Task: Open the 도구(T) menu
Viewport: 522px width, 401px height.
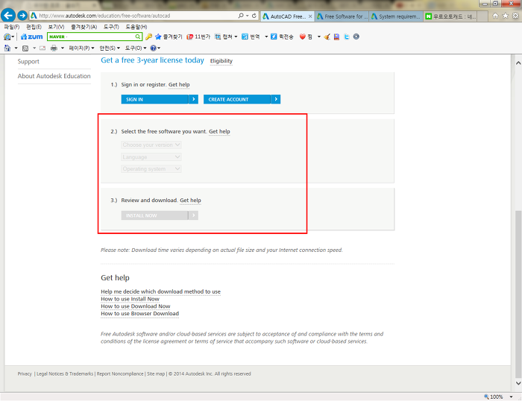Action: click(111, 27)
